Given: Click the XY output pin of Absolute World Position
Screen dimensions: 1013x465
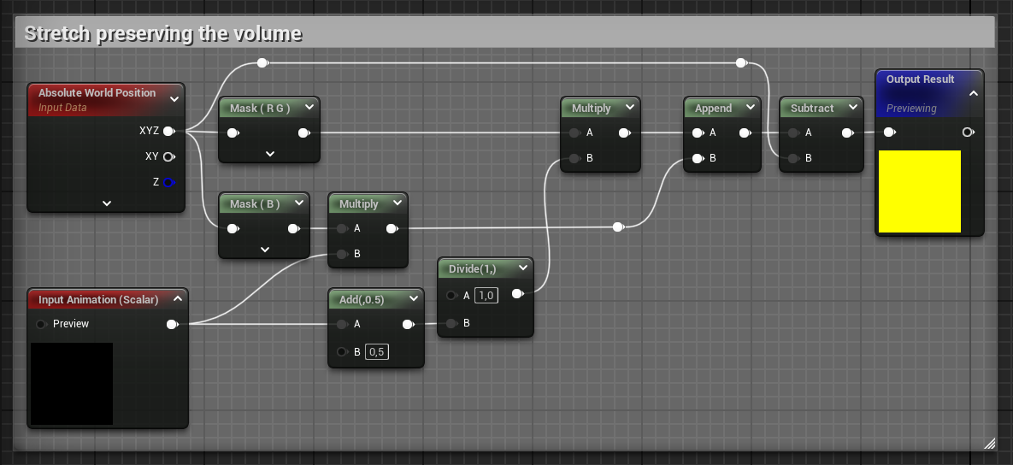Looking at the screenshot, I should [x=169, y=156].
